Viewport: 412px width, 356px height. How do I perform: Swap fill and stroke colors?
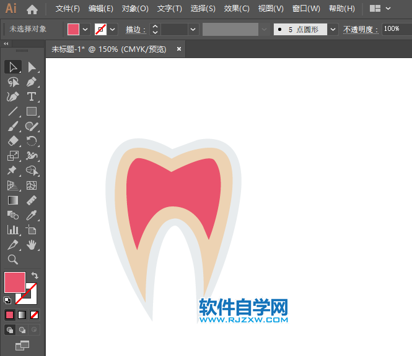[35, 276]
